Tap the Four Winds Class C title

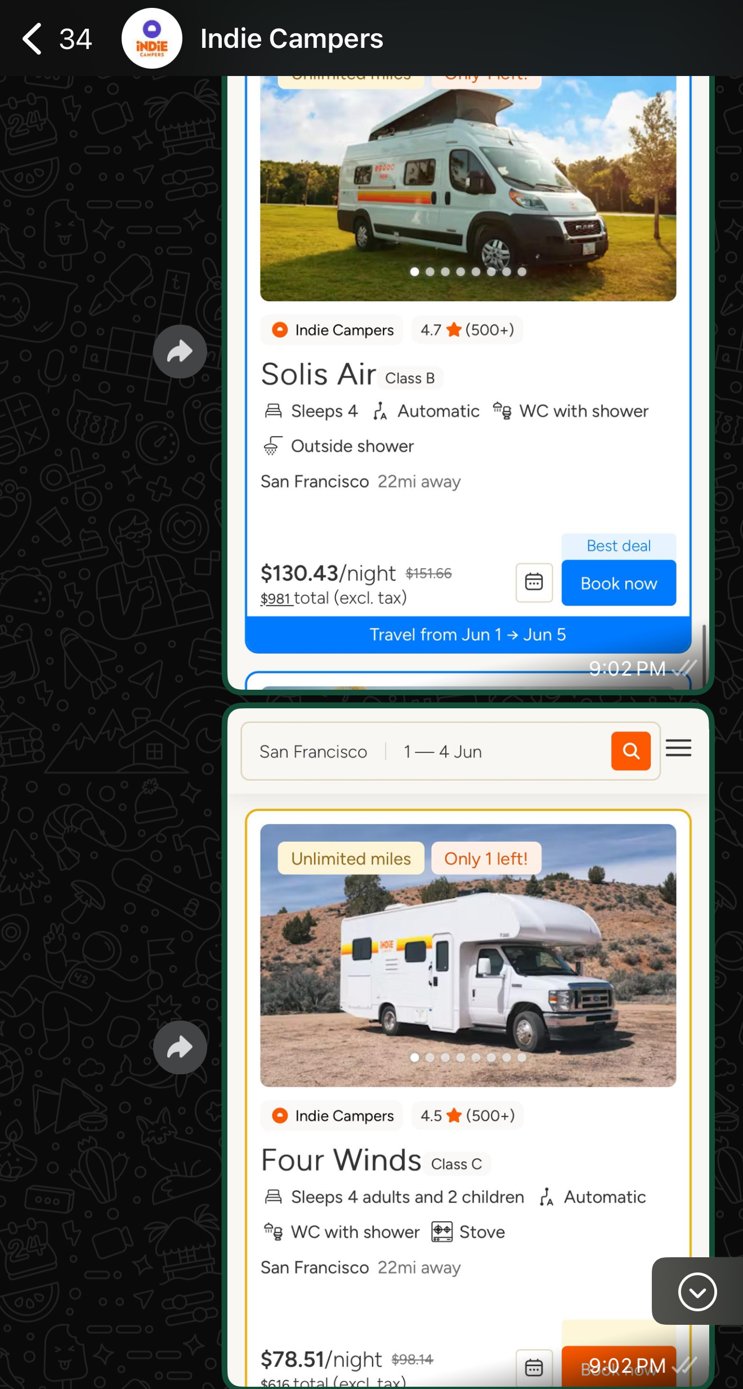(x=372, y=1160)
